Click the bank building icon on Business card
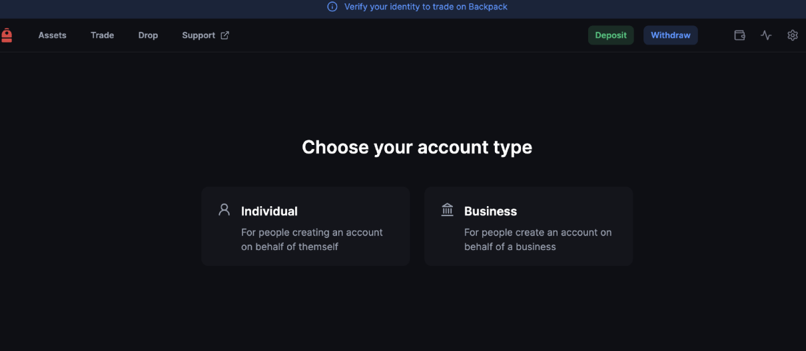 click(x=447, y=210)
